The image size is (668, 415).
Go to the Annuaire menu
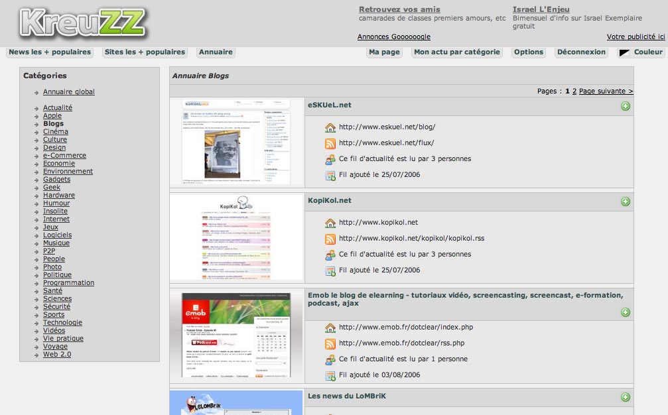point(216,52)
